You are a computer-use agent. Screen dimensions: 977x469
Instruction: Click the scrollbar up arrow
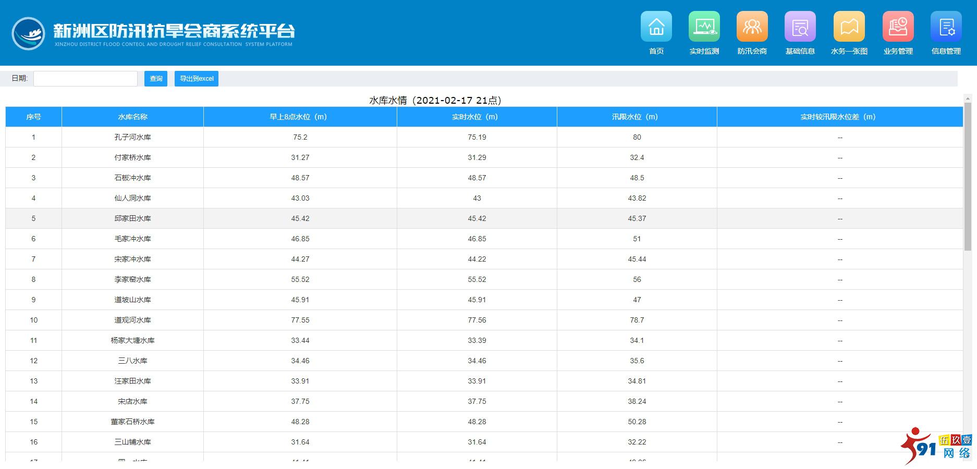[x=968, y=98]
